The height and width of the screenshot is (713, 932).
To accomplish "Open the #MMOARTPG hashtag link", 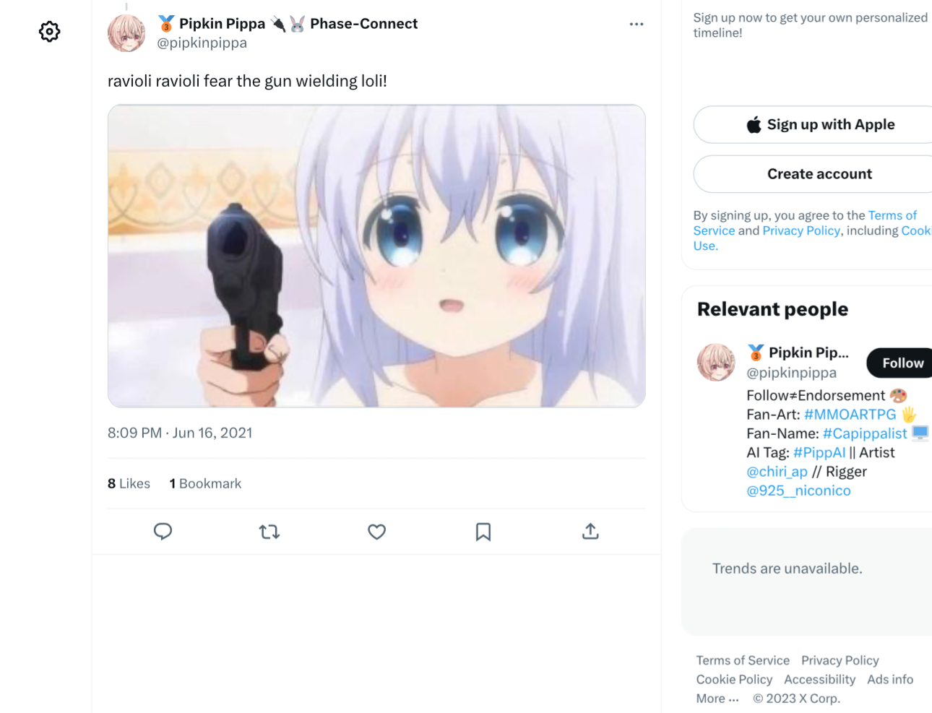I will pyautogui.click(x=850, y=414).
